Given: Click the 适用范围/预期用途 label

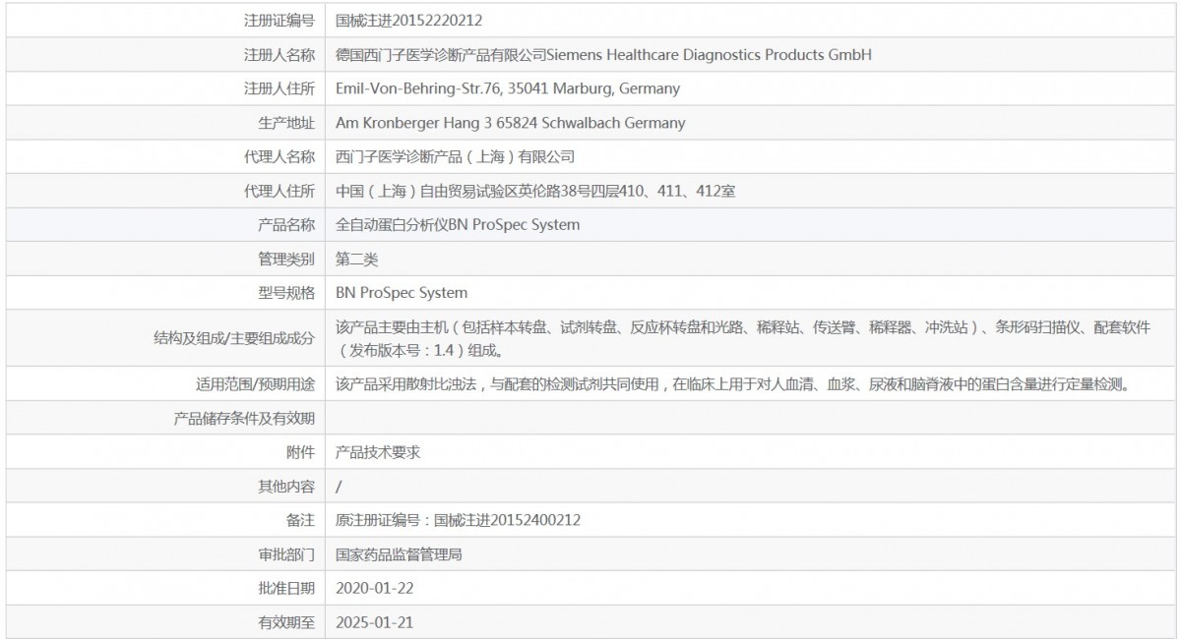Looking at the screenshot, I should tap(256, 383).
